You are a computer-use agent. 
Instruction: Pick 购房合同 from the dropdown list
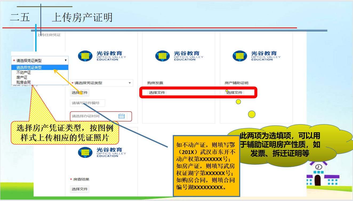[x=24, y=82]
